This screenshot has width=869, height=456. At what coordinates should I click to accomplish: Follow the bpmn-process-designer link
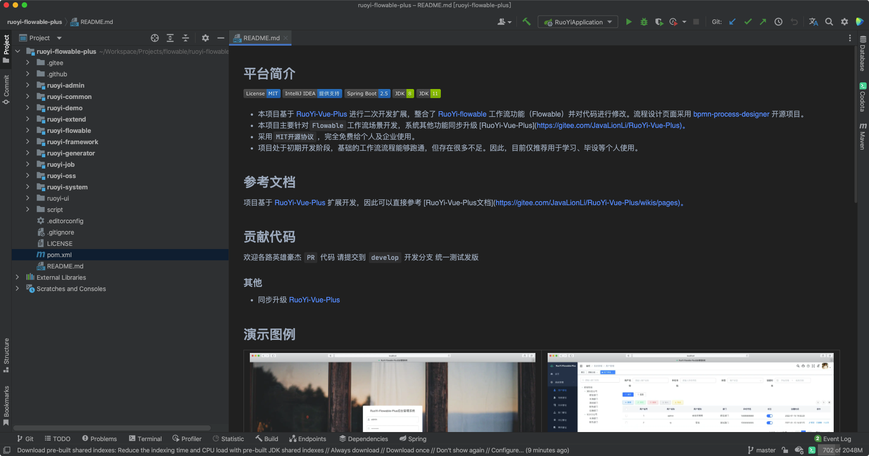click(731, 114)
